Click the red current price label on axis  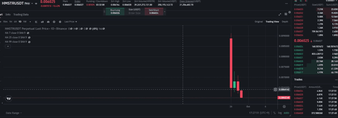tap(284, 98)
